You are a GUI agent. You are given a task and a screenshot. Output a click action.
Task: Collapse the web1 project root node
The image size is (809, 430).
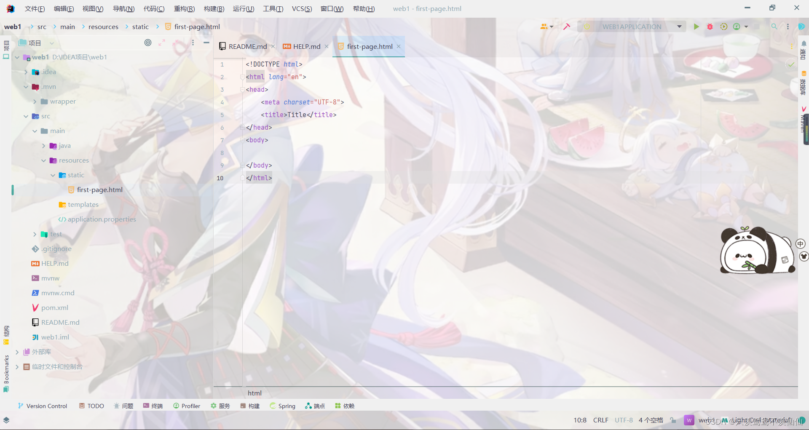(17, 57)
